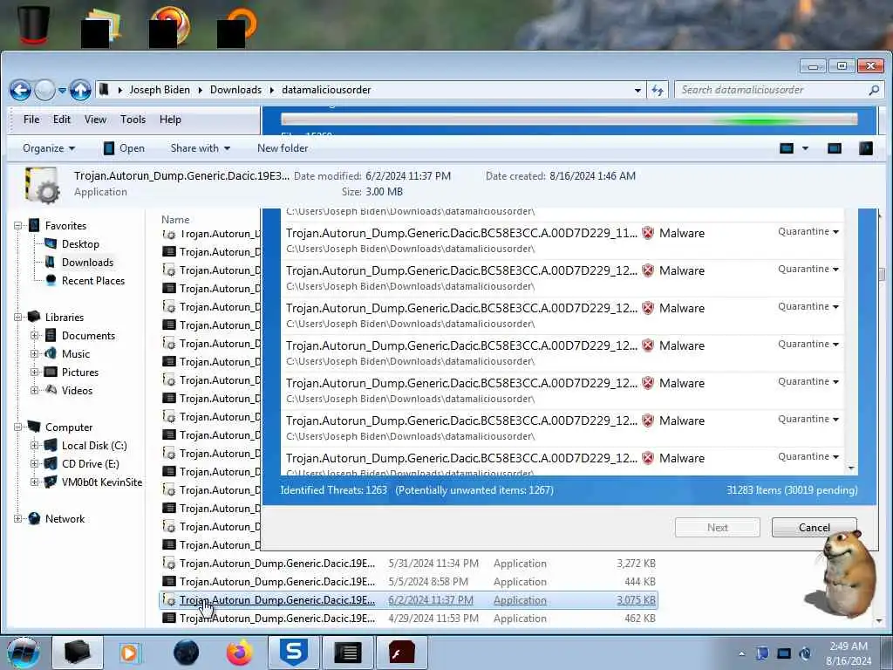Open the Tools menu
Viewport: 893px width, 670px height.
[133, 120]
